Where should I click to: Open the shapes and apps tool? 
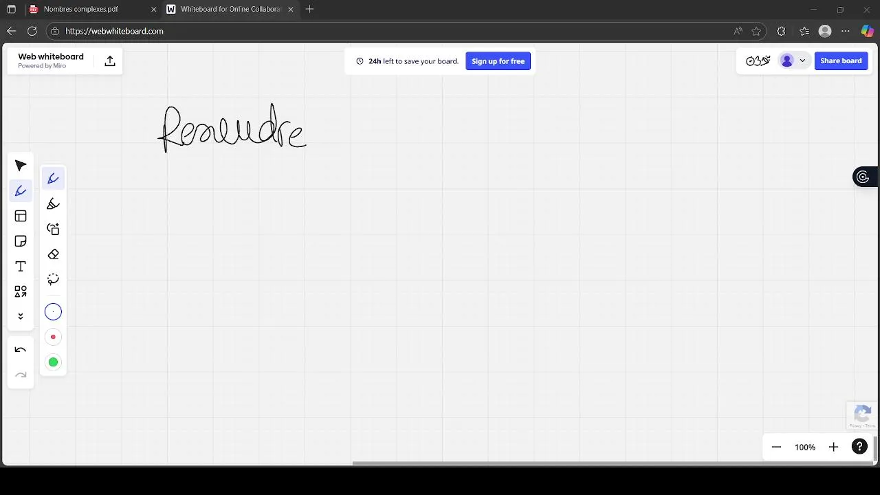coord(21,291)
